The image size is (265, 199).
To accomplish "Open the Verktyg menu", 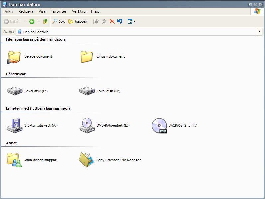I will tap(79, 11).
